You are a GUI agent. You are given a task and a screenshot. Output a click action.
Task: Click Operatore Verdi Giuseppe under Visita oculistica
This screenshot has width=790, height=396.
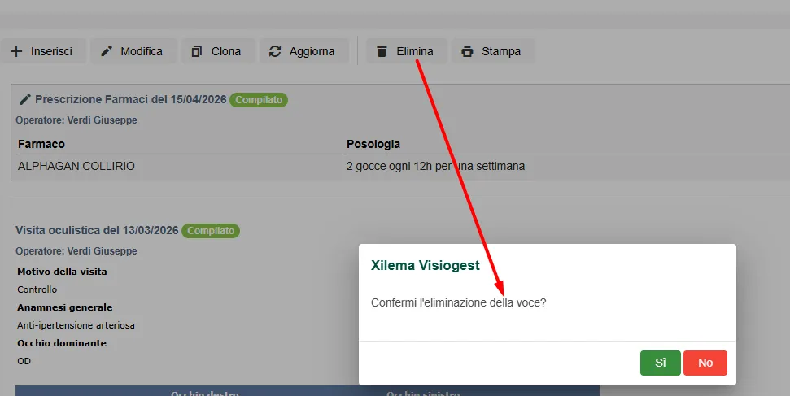pos(76,251)
